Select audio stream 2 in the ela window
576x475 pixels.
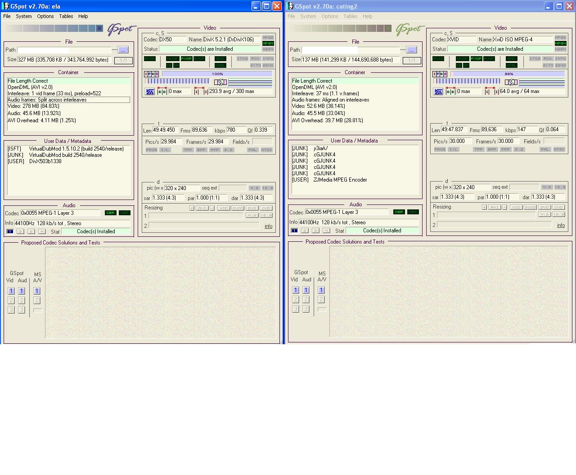20,232
